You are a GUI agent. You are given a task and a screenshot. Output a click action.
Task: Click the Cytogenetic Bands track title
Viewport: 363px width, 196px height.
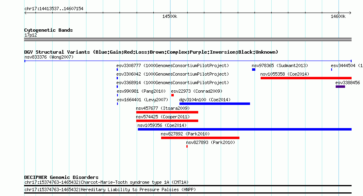(x=49, y=30)
